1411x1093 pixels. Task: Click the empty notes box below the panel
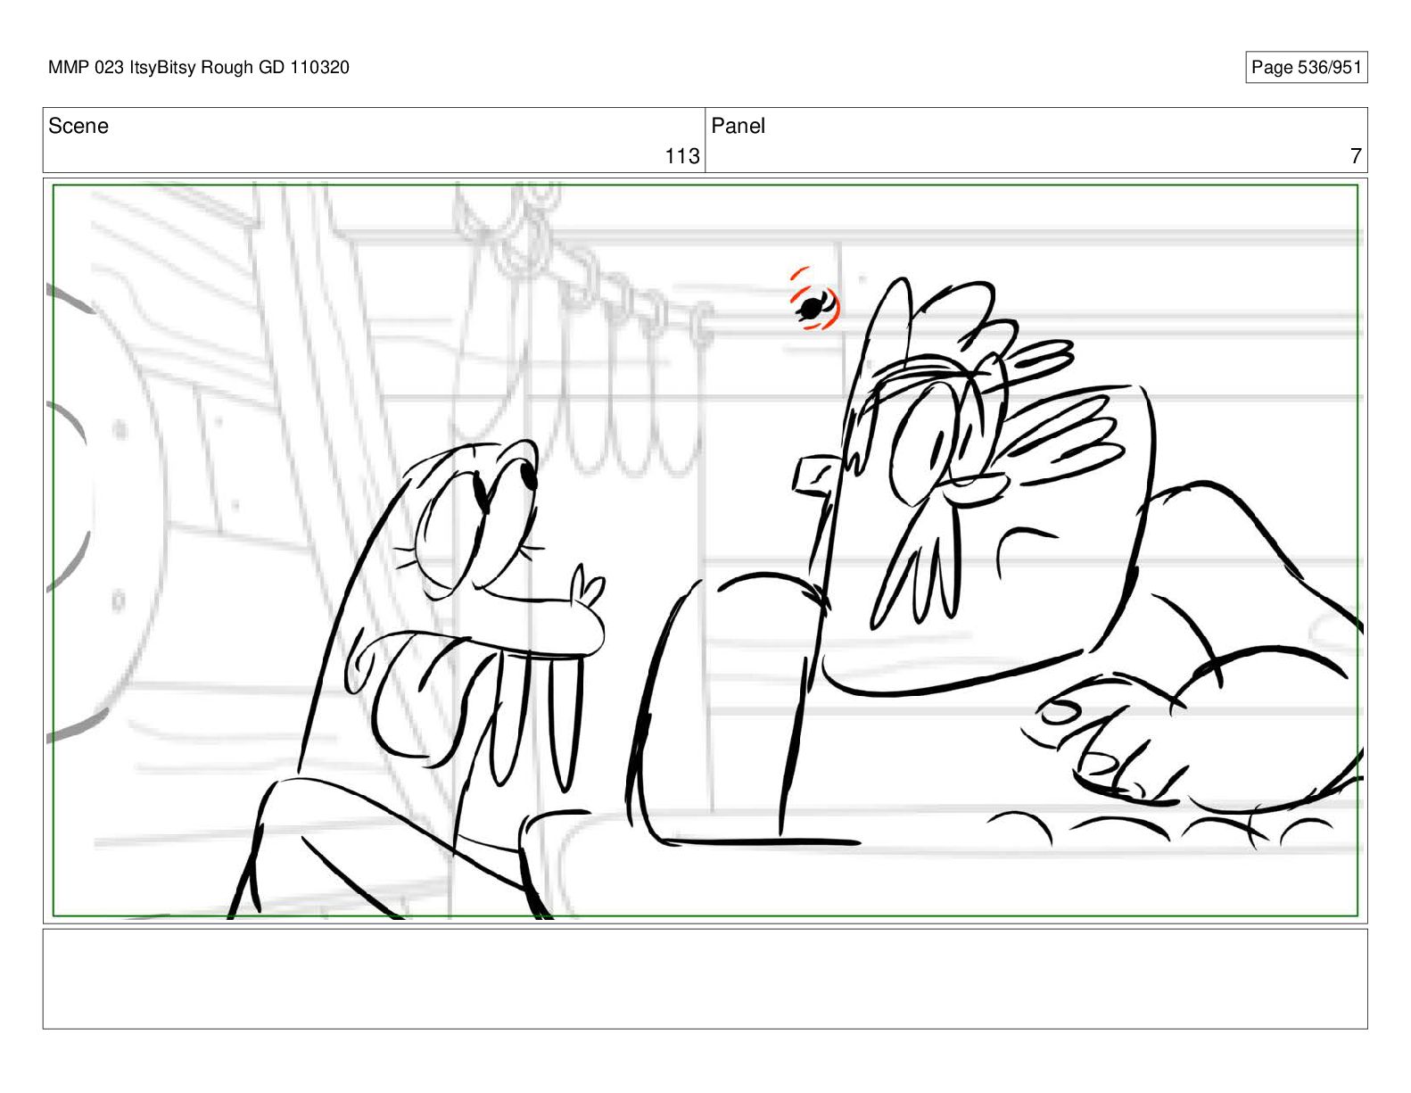[705, 979]
